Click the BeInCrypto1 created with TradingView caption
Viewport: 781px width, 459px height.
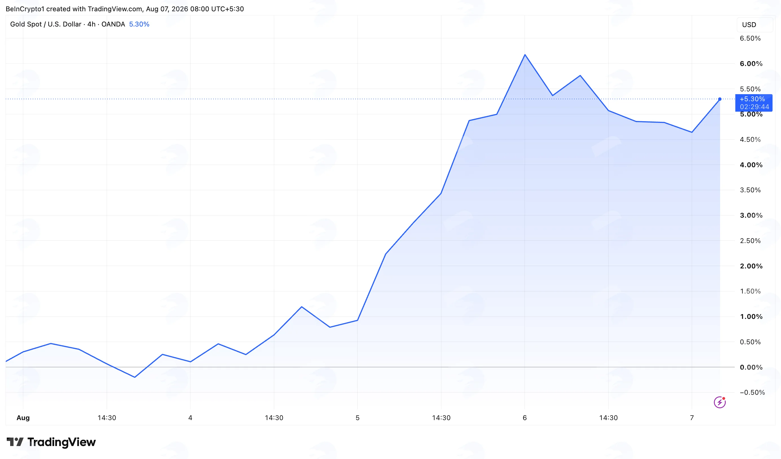(x=125, y=9)
